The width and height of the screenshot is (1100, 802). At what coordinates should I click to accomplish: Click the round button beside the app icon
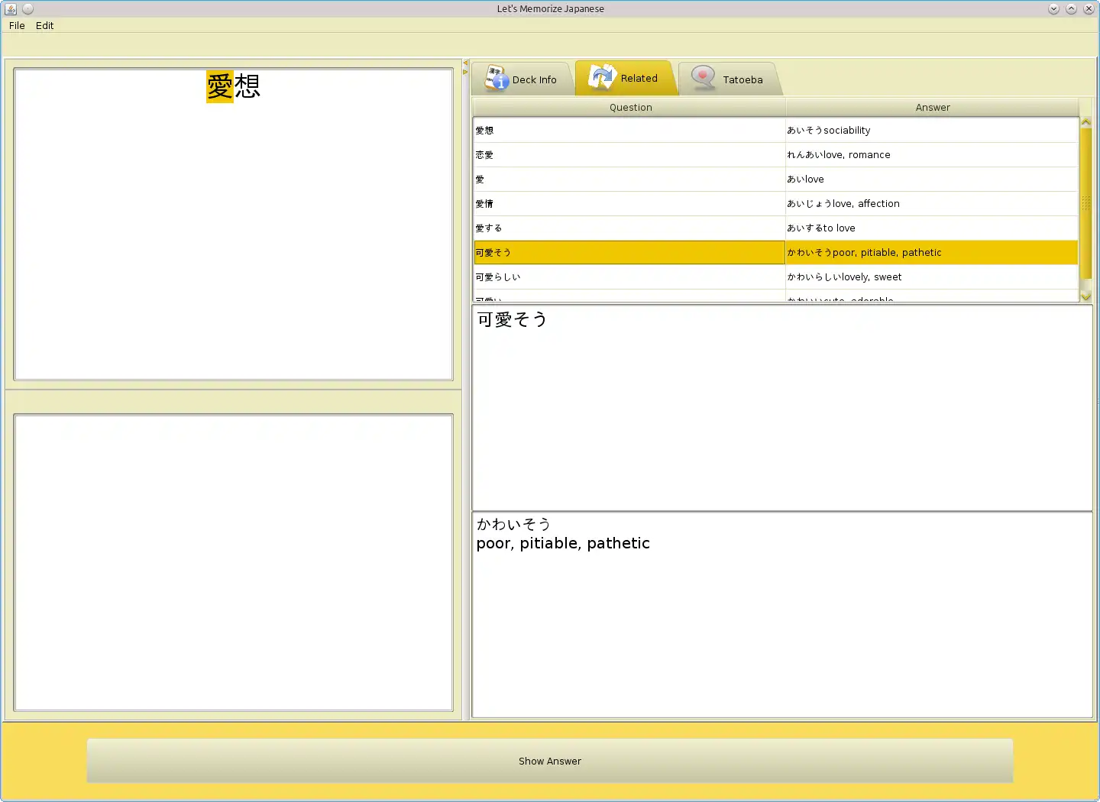(28, 9)
